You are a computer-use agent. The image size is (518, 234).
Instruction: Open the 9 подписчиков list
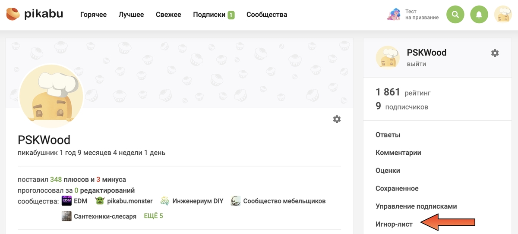[x=402, y=106]
